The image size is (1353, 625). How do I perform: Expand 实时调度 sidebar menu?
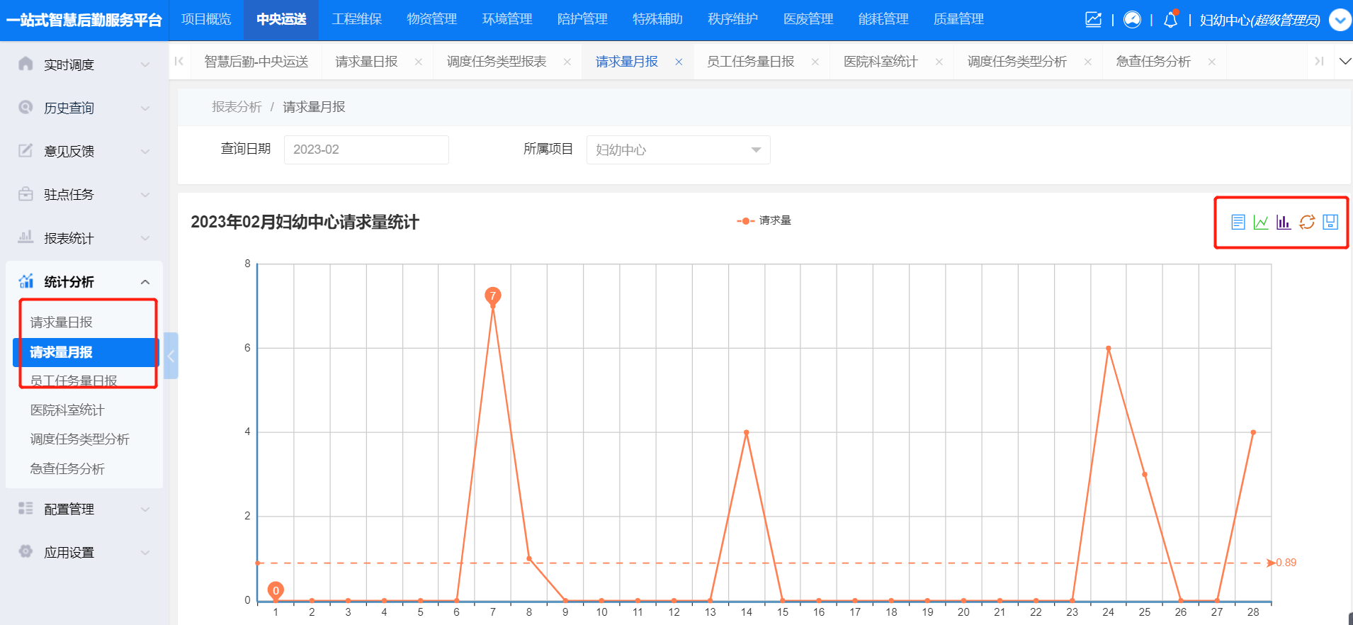pos(145,64)
